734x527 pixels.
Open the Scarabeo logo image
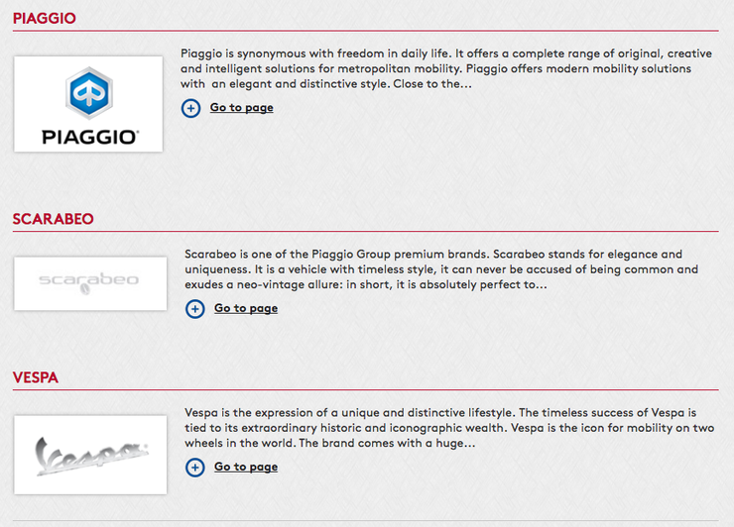90,283
